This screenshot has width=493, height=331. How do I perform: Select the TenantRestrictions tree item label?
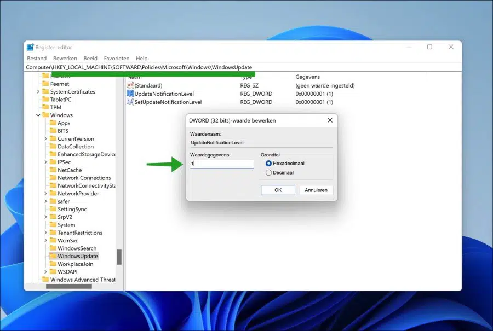[80, 233]
